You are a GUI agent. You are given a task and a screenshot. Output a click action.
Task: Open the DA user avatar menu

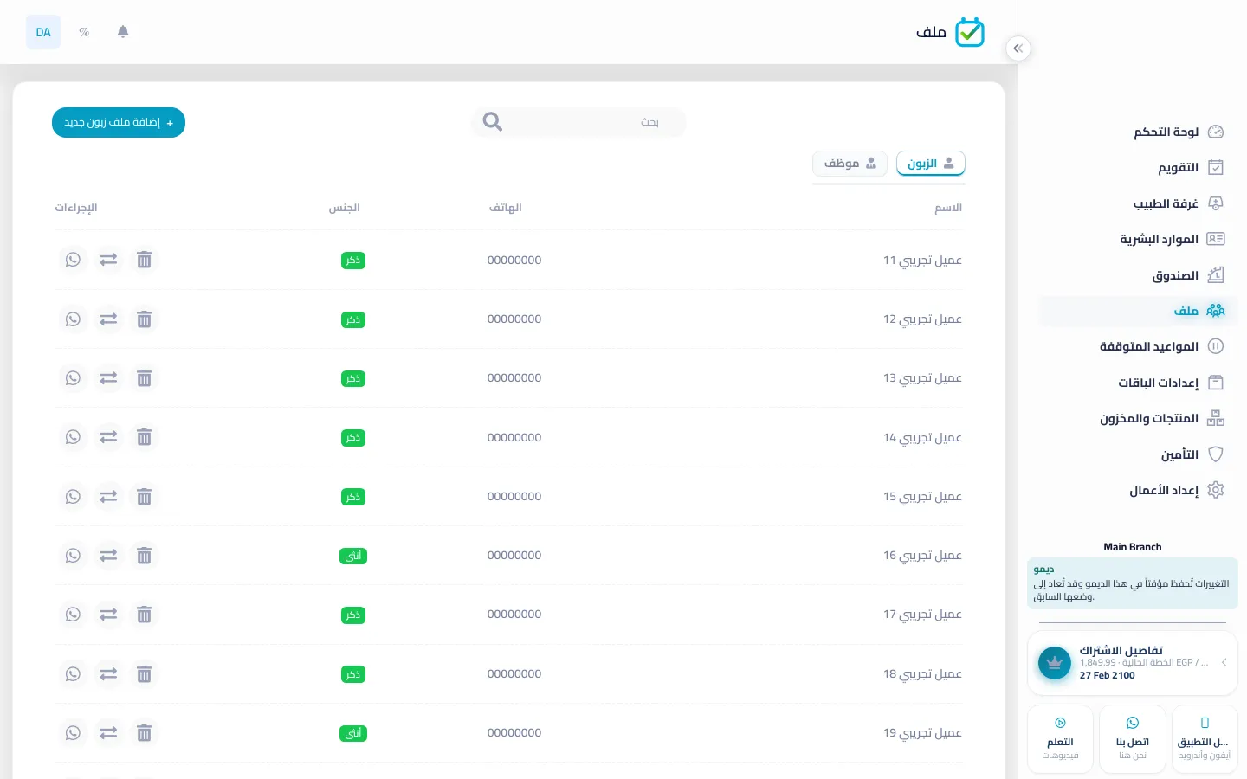pos(43,32)
